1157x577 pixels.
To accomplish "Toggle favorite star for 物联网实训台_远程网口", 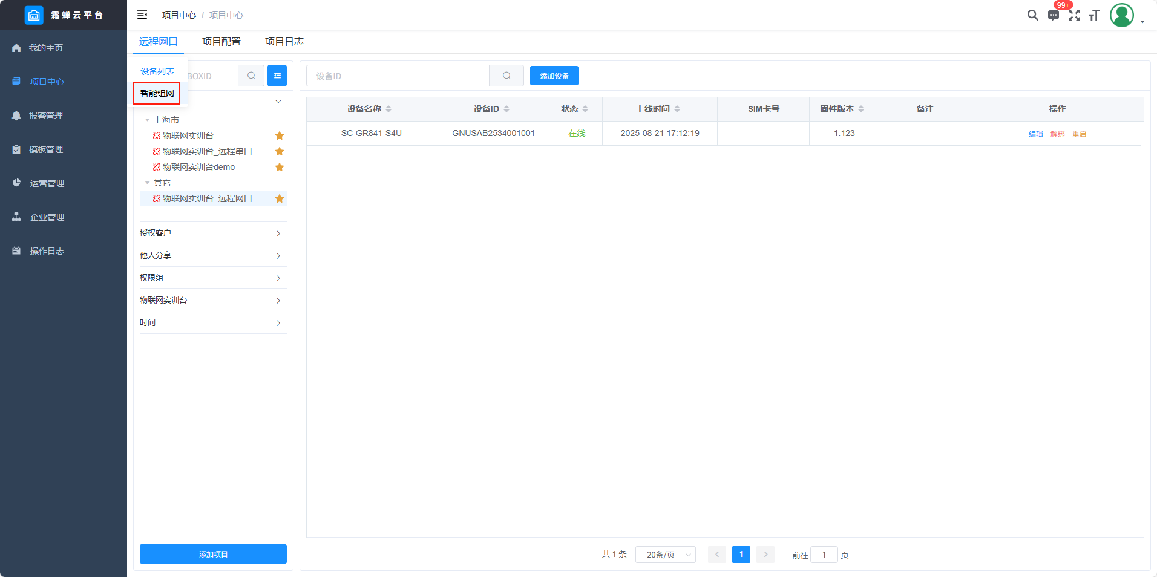I will tap(280, 198).
